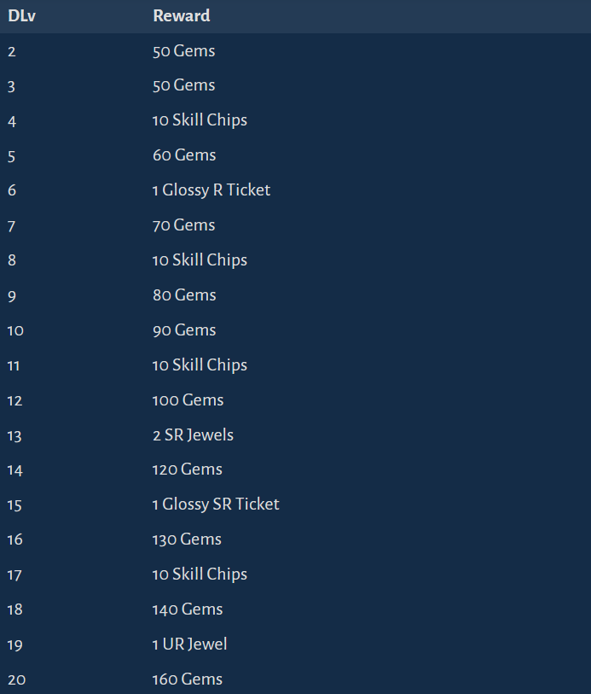Click 10 Skill Chips in DLv 4 row
This screenshot has width=591, height=694.
[200, 120]
